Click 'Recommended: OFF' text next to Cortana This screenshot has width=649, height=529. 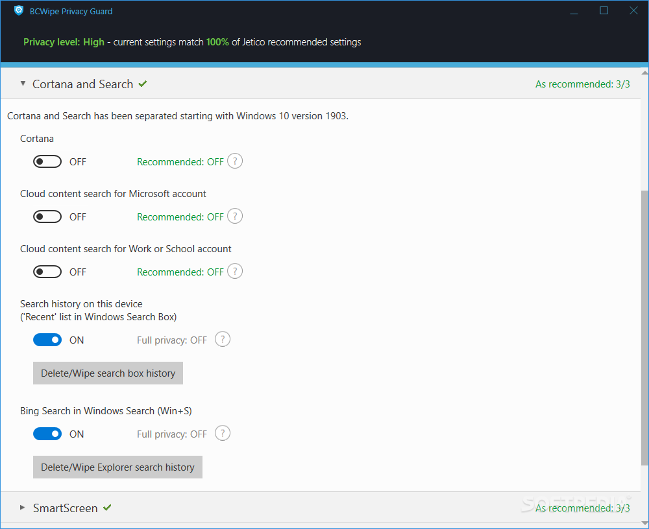coord(180,161)
